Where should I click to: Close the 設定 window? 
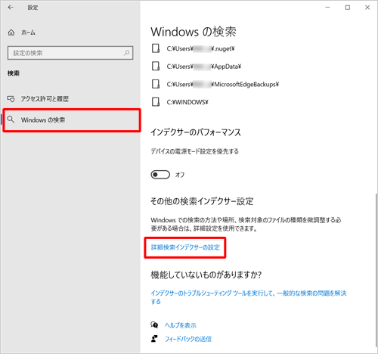[x=367, y=8]
